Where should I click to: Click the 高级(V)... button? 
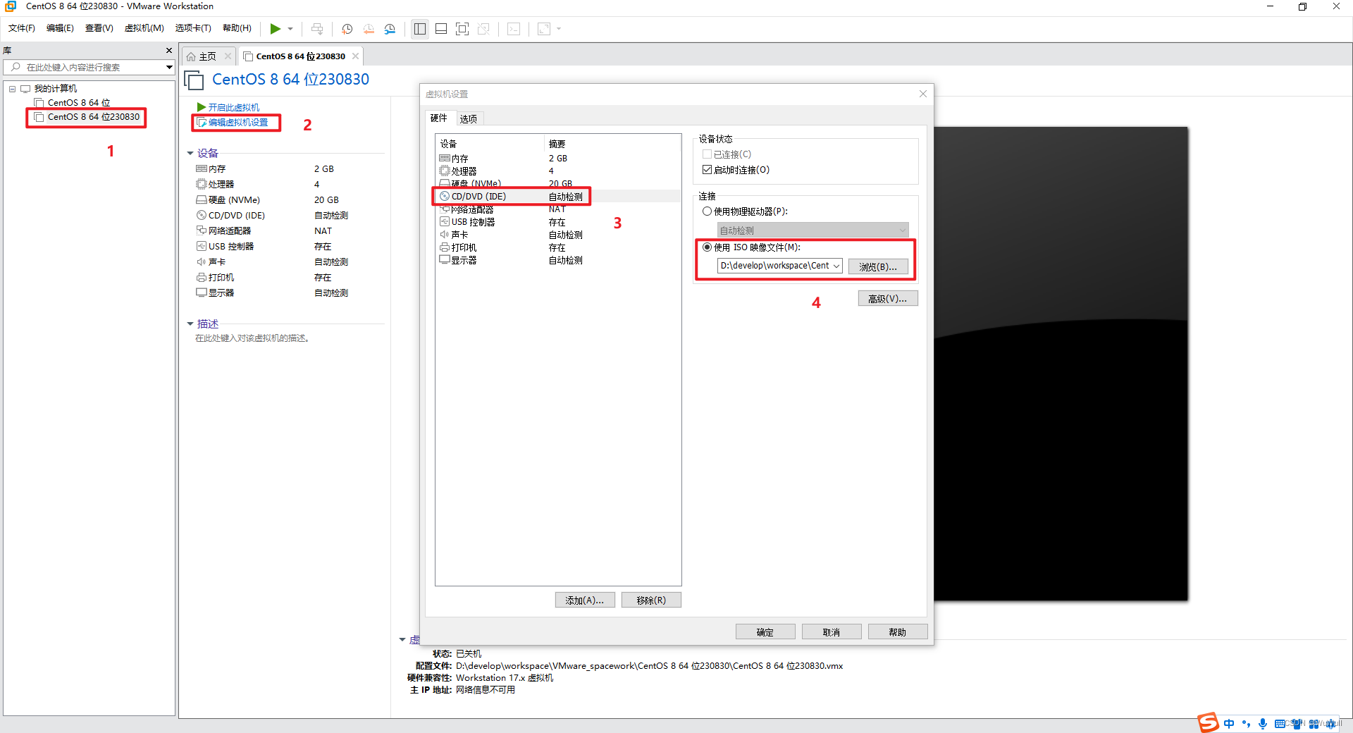point(888,298)
